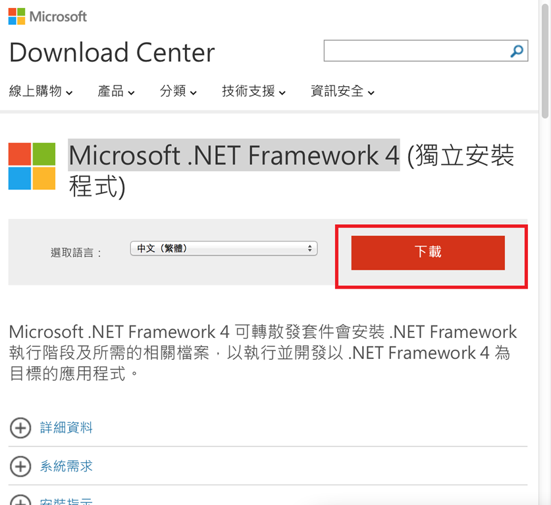This screenshot has width=551, height=505.
Task: Open the 分類 dropdown menu
Action: [178, 91]
